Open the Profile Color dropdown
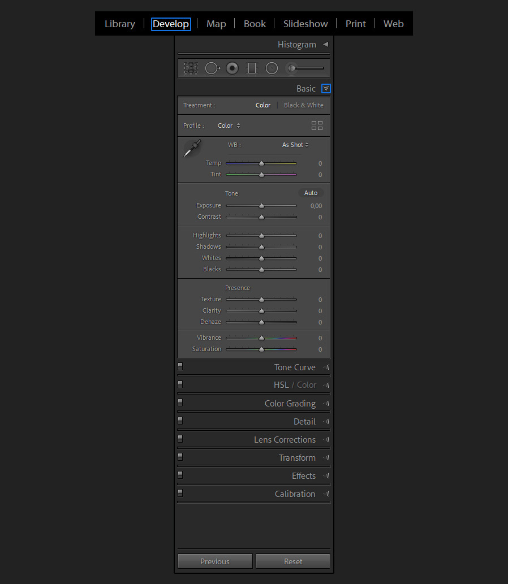The height and width of the screenshot is (584, 508). (229, 126)
